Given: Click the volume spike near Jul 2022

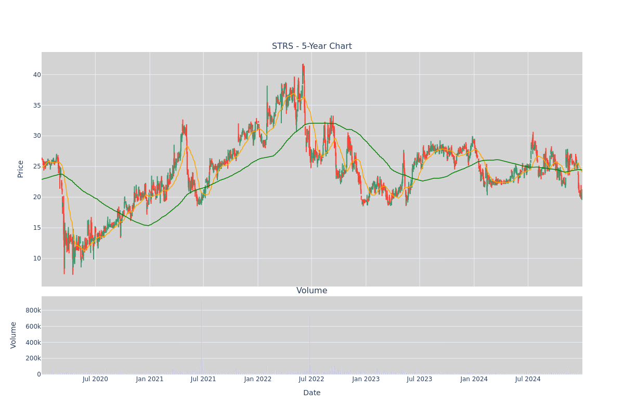Looking at the screenshot, I should [309, 345].
